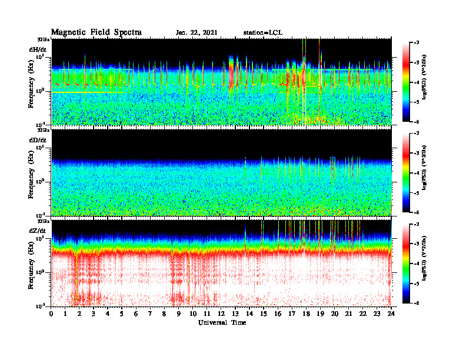Click hour 15 on the time axis
This screenshot has width=466, height=360.
pyautogui.click(x=264, y=314)
